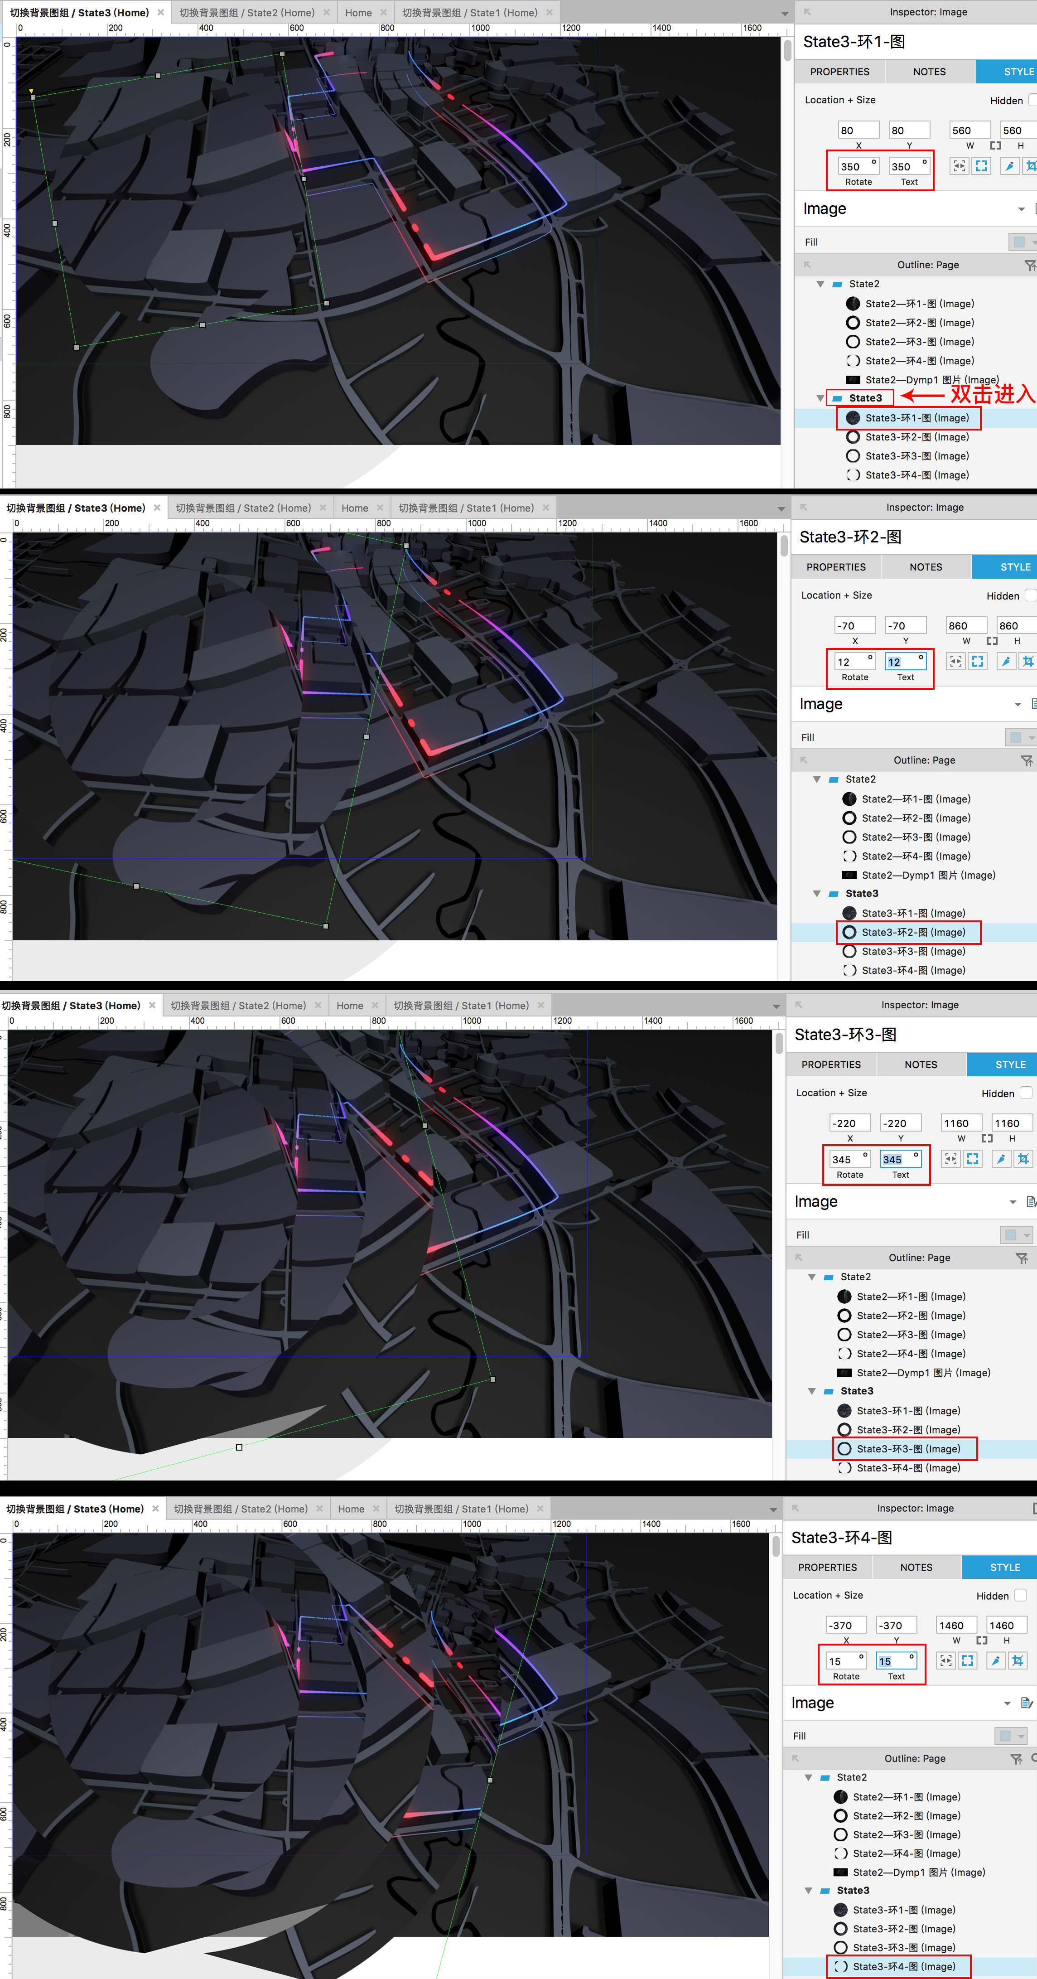
Task: Collapse State2 tree node below State3-环3-图 inspector
Action: [x=812, y=1277]
